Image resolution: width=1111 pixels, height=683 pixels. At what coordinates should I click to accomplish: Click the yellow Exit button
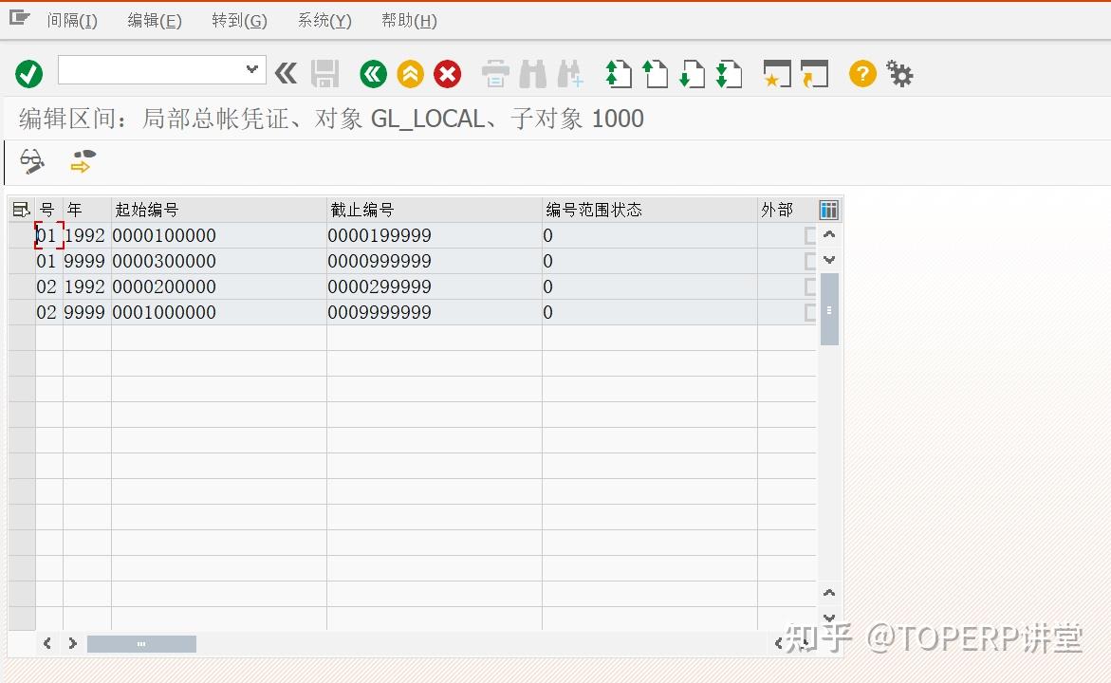pos(410,74)
